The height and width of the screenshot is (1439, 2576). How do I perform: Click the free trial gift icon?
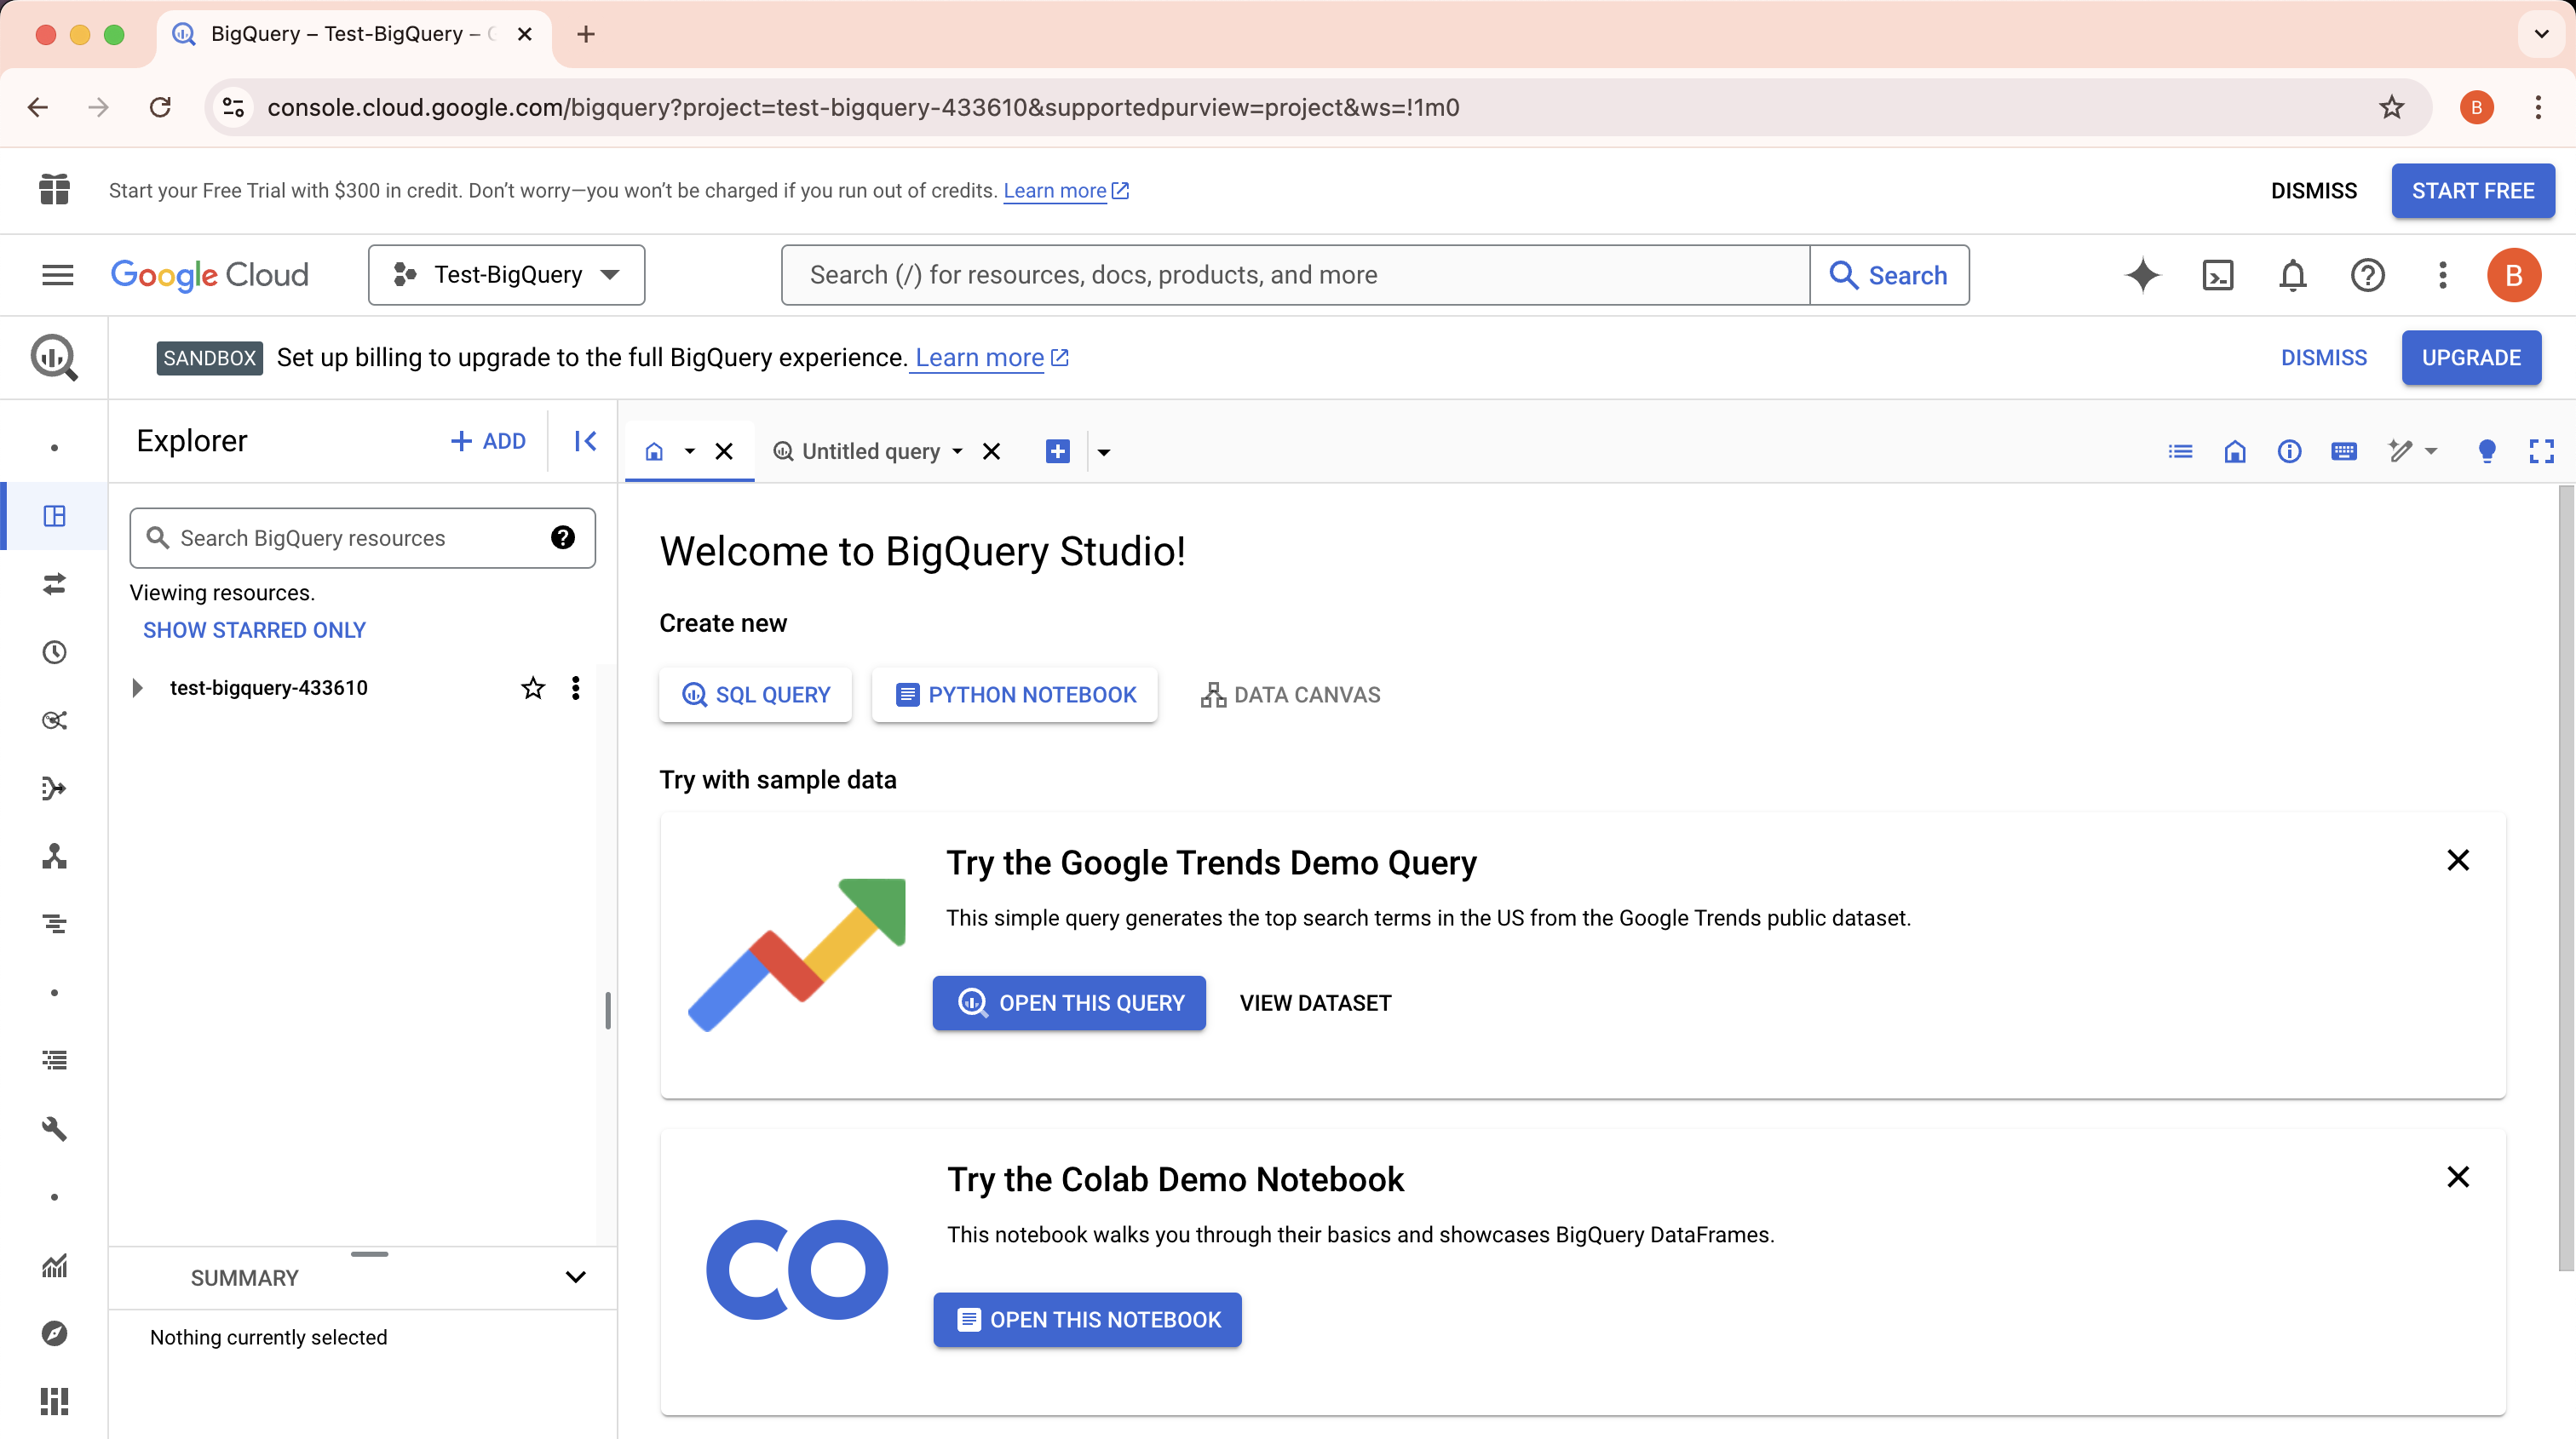click(54, 190)
